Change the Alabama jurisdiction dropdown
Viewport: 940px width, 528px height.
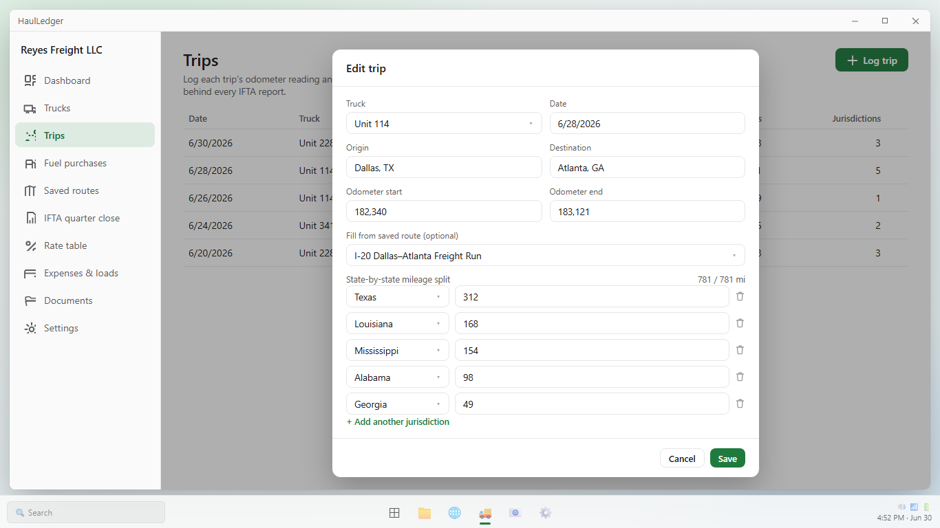398,377
